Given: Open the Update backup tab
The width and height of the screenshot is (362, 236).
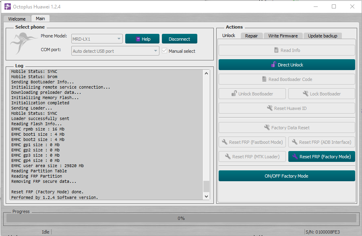Looking at the screenshot, I should (323, 36).
